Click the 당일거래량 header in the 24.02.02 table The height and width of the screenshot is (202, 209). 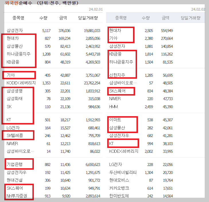tap(191, 18)
